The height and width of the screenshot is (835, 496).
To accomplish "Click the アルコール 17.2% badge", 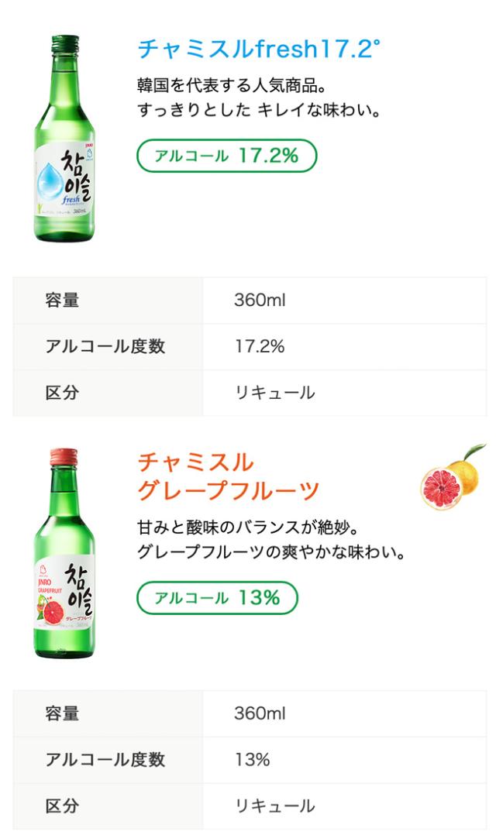I will pos(226,156).
